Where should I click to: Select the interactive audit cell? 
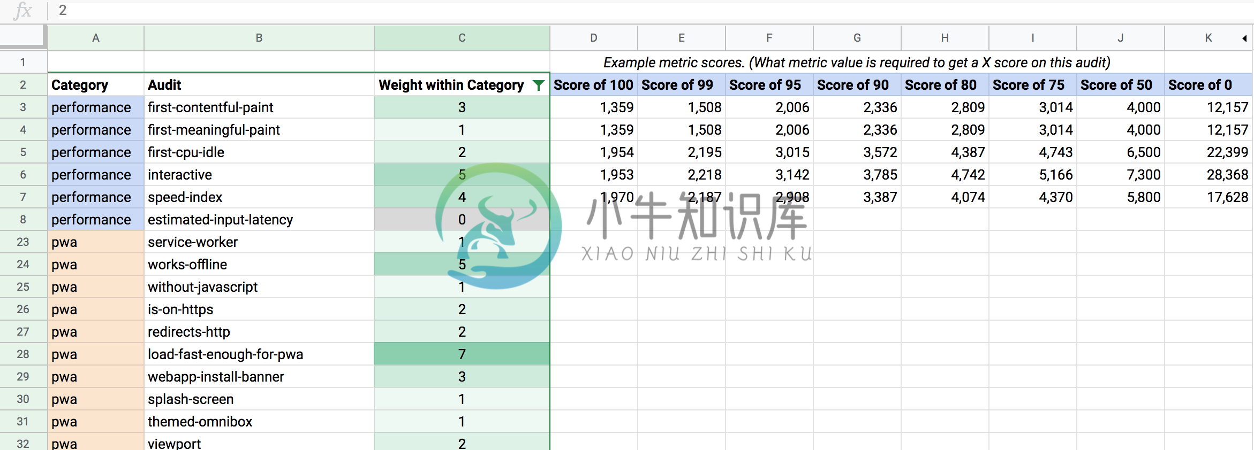259,175
